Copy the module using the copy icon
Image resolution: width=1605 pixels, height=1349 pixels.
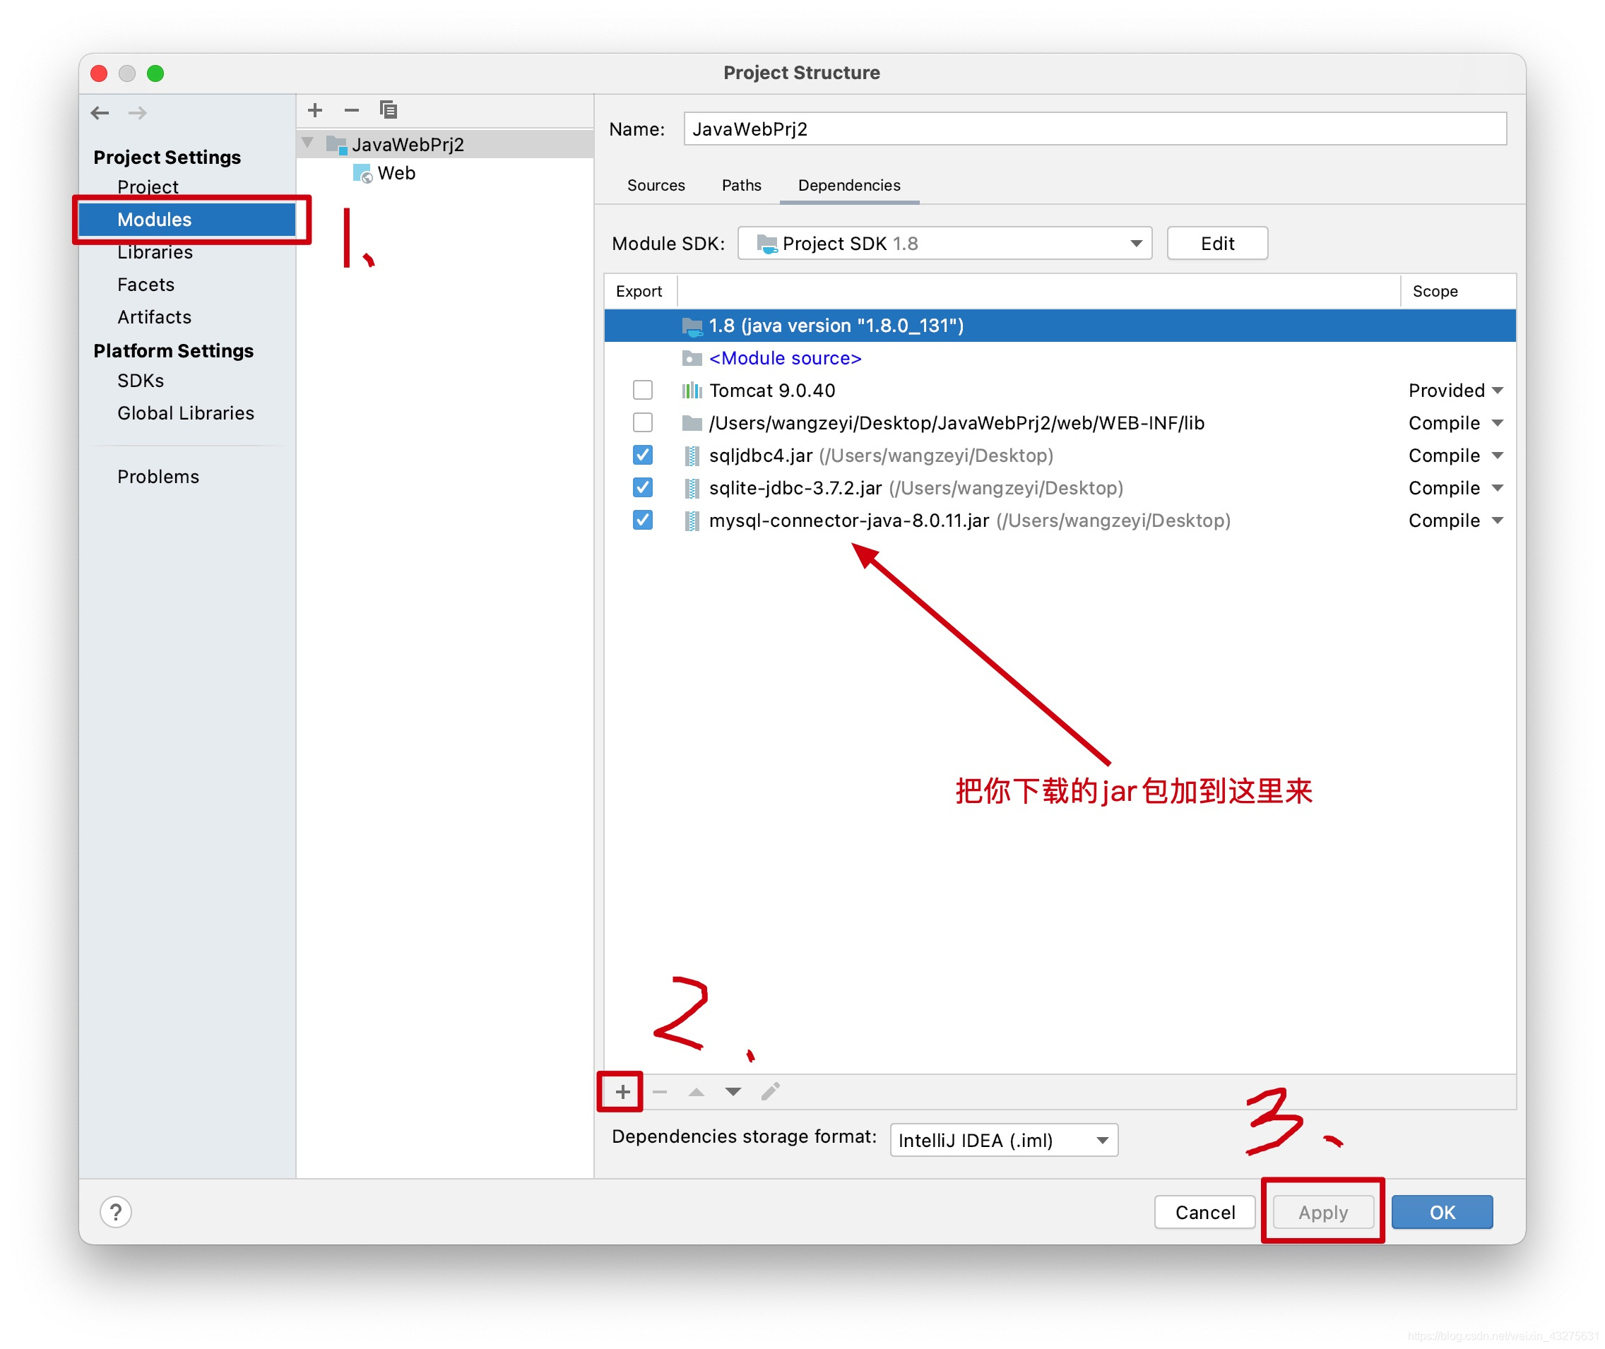[x=389, y=109]
